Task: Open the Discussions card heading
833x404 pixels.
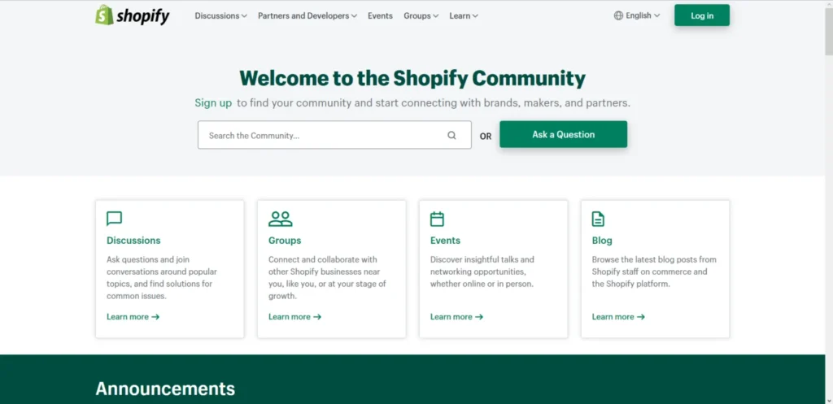Action: click(x=133, y=241)
